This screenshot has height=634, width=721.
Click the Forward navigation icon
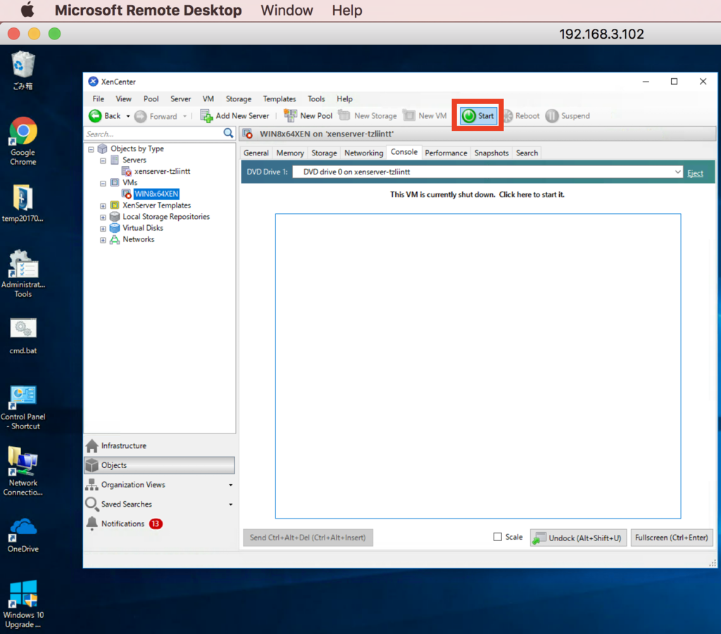[x=141, y=116]
